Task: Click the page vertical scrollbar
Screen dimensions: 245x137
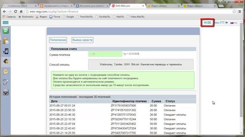Action: [241, 70]
